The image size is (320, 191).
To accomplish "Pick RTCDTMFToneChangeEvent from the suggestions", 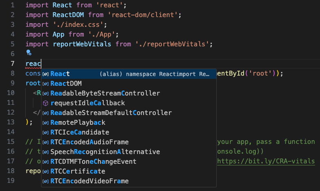I will pos(93,162).
